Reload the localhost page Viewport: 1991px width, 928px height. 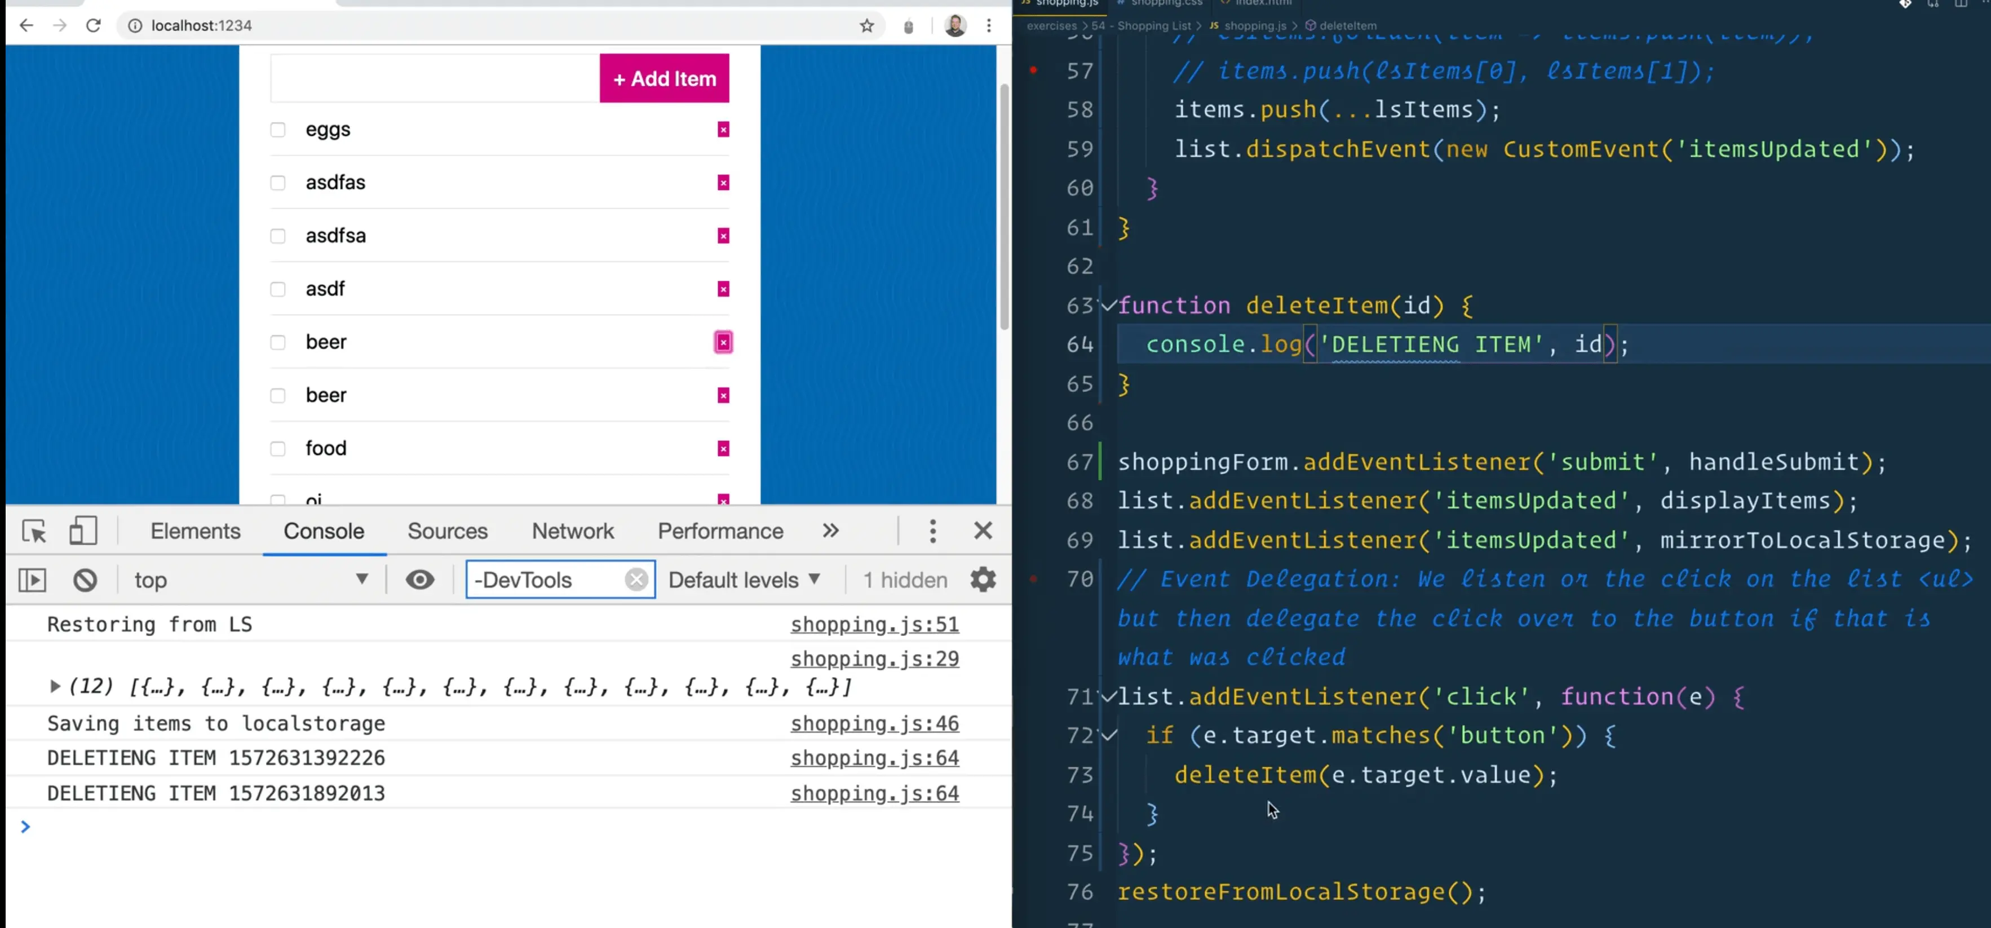[94, 25]
